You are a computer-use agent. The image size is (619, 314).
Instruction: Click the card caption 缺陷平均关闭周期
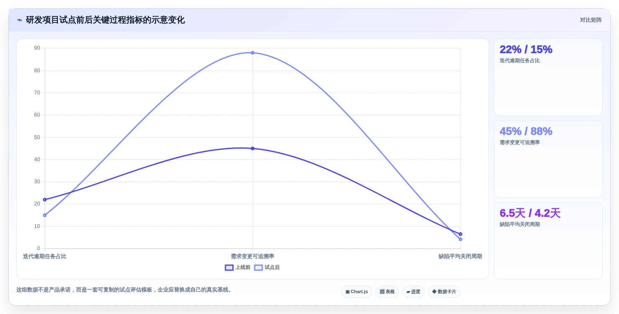tap(520, 224)
